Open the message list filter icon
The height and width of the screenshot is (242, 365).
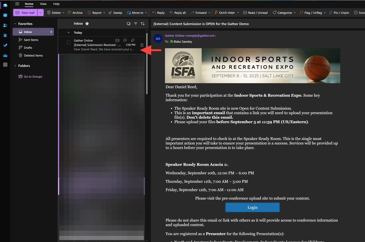(x=136, y=23)
